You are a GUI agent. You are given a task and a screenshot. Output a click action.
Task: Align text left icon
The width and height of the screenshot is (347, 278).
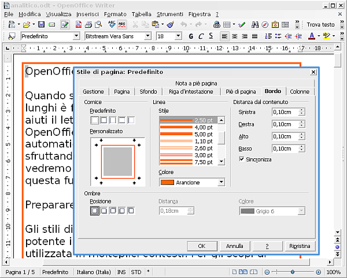point(224,36)
